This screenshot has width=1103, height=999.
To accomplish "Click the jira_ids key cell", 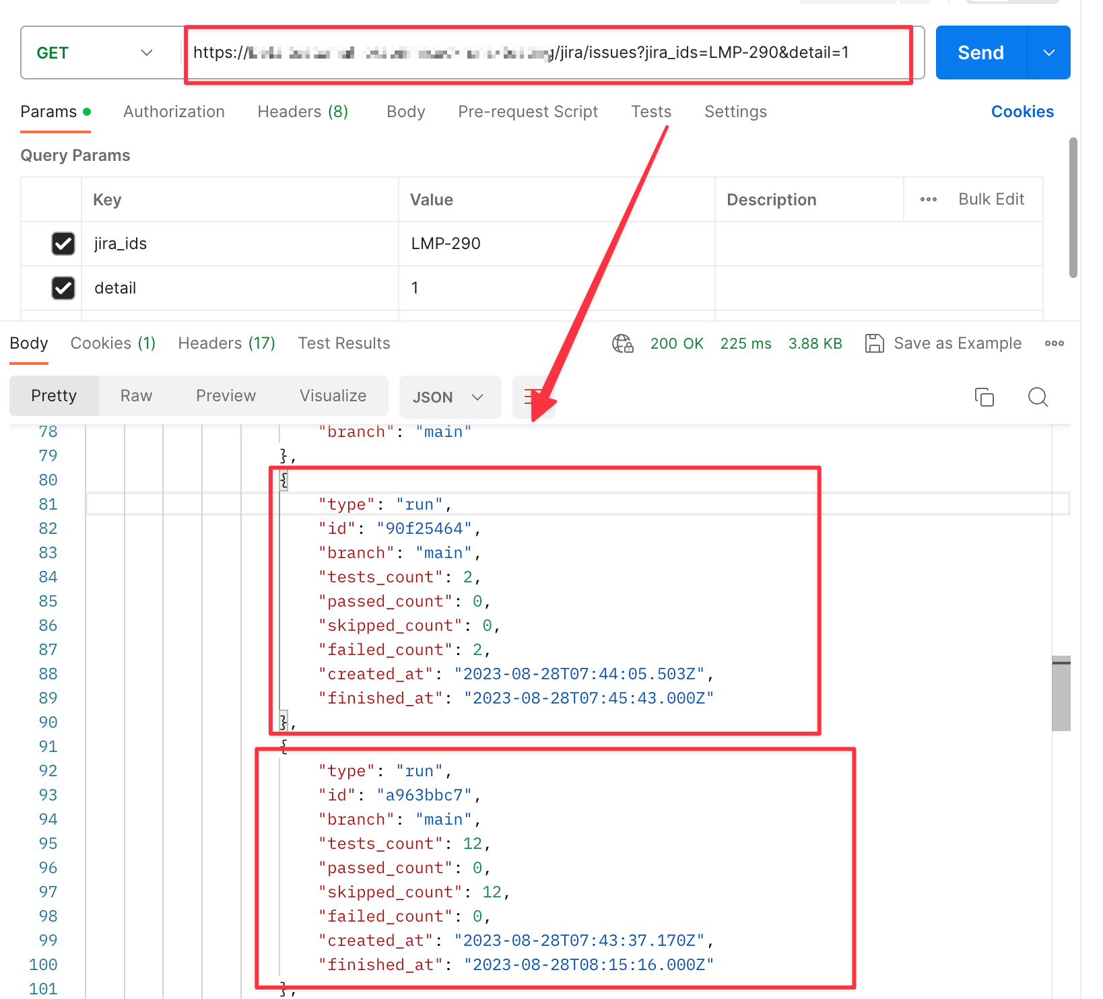I will point(240,244).
